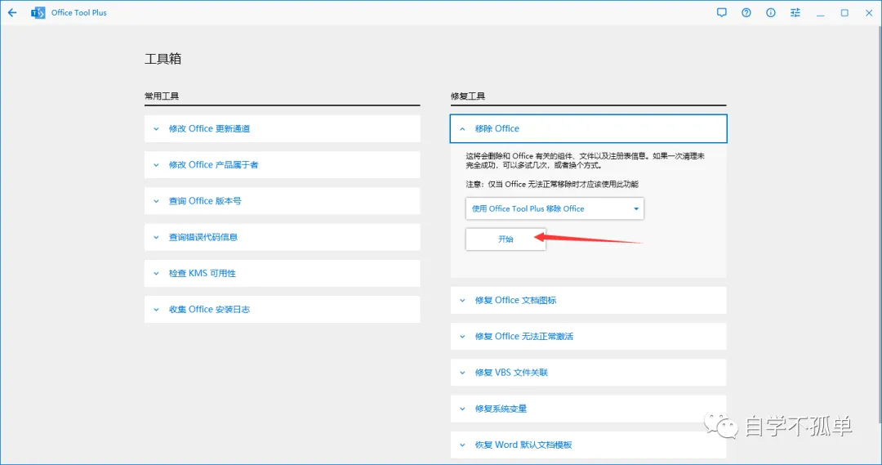Image resolution: width=882 pixels, height=465 pixels.
Task: Close the Office Tool Plus window
Action: click(869, 12)
